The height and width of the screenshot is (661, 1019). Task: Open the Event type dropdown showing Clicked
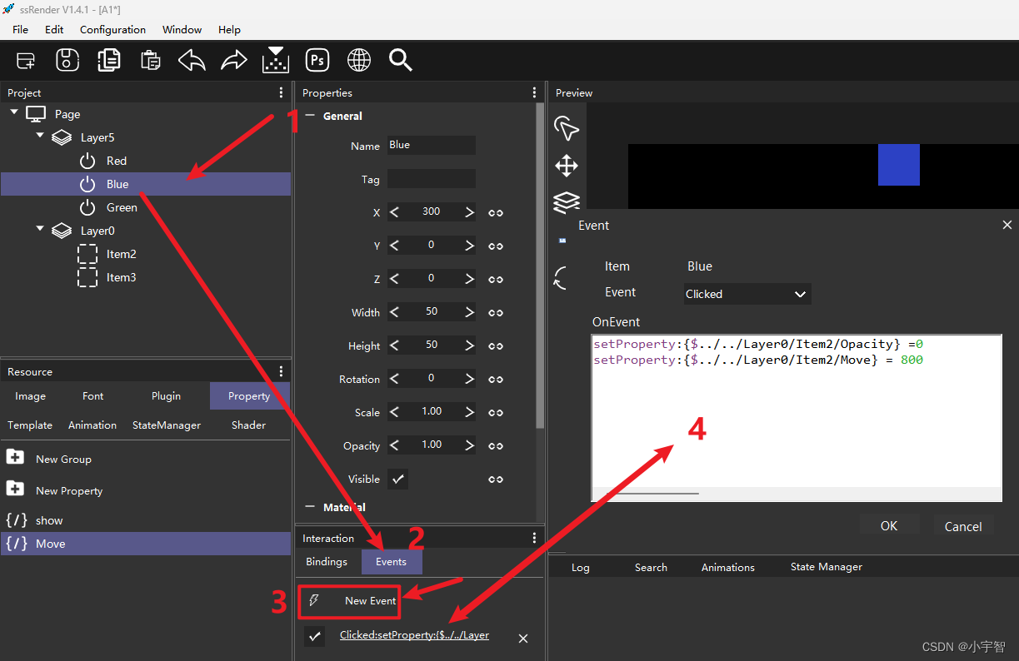(x=746, y=294)
